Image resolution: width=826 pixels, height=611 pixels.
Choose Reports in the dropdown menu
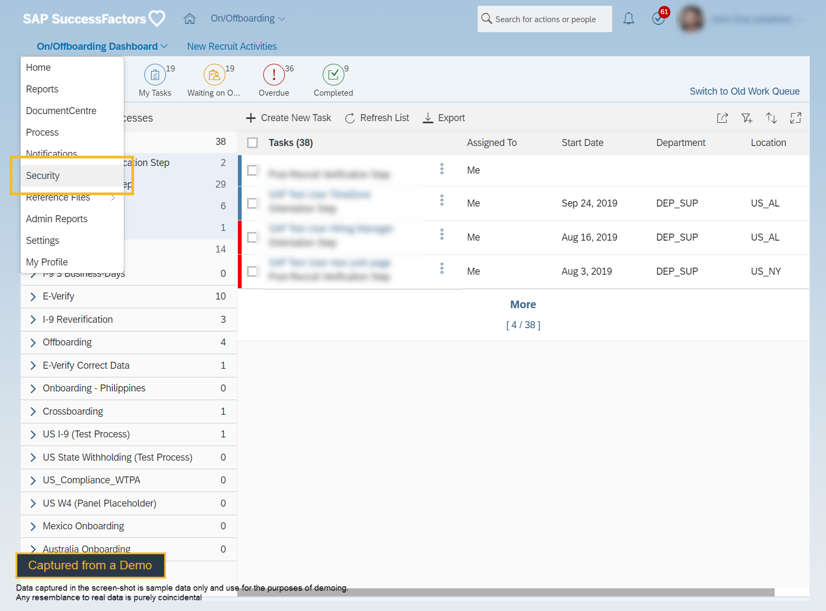[x=72, y=89]
